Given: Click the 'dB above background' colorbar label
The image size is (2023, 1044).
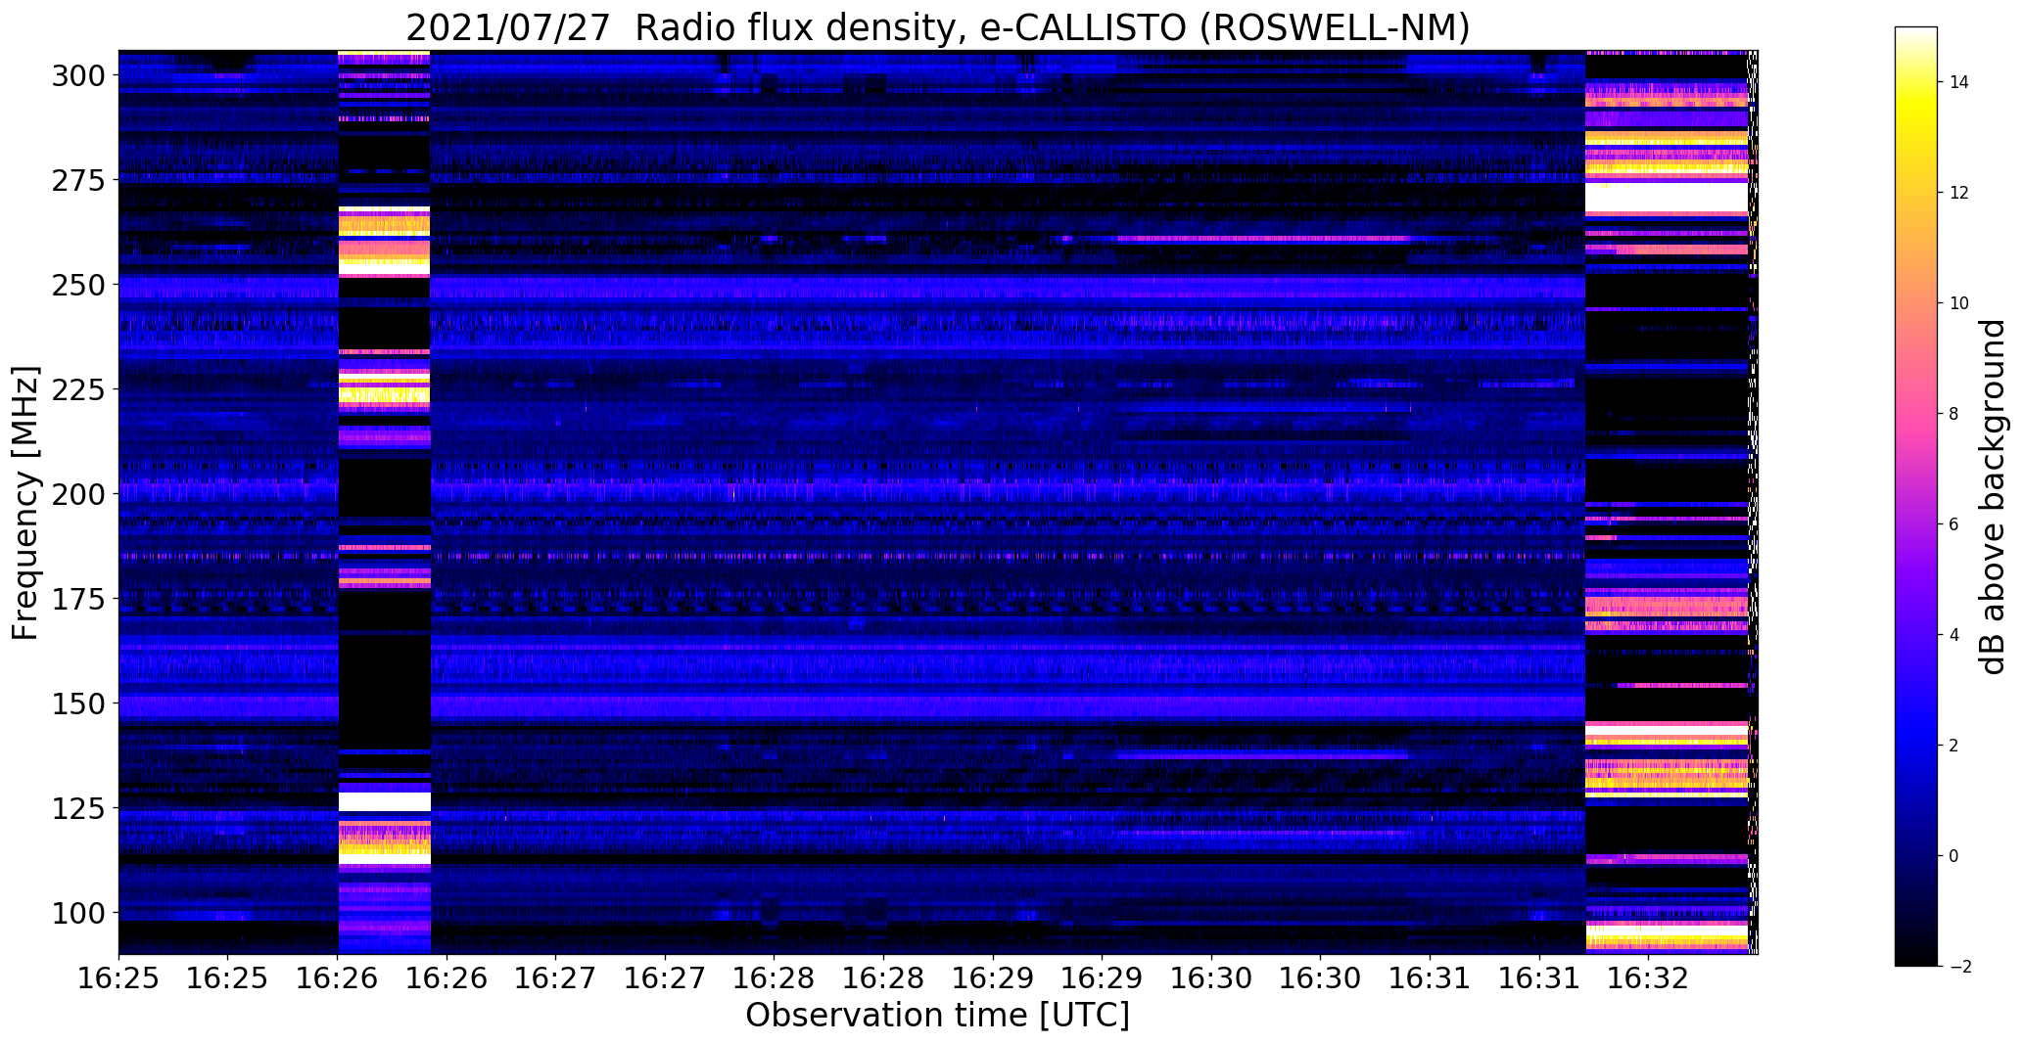Looking at the screenshot, I should 1993,496.
